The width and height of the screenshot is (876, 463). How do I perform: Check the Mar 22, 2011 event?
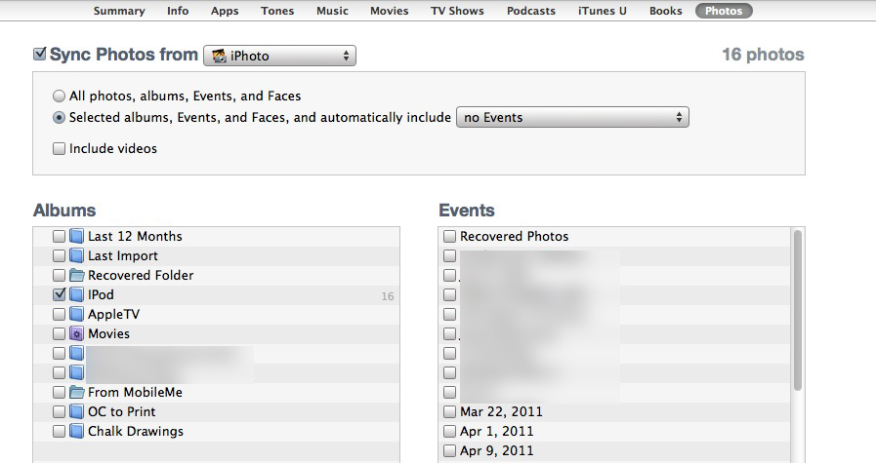449,411
